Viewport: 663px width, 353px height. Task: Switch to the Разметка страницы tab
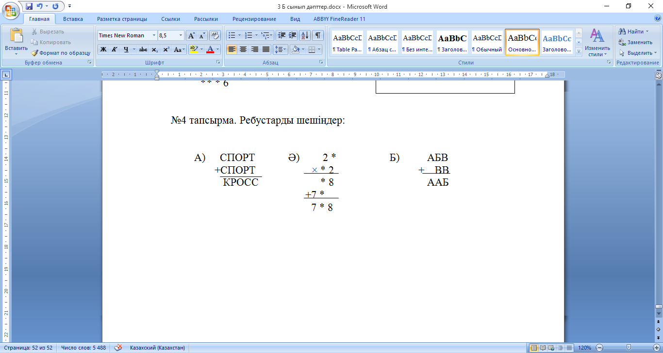[x=122, y=19]
